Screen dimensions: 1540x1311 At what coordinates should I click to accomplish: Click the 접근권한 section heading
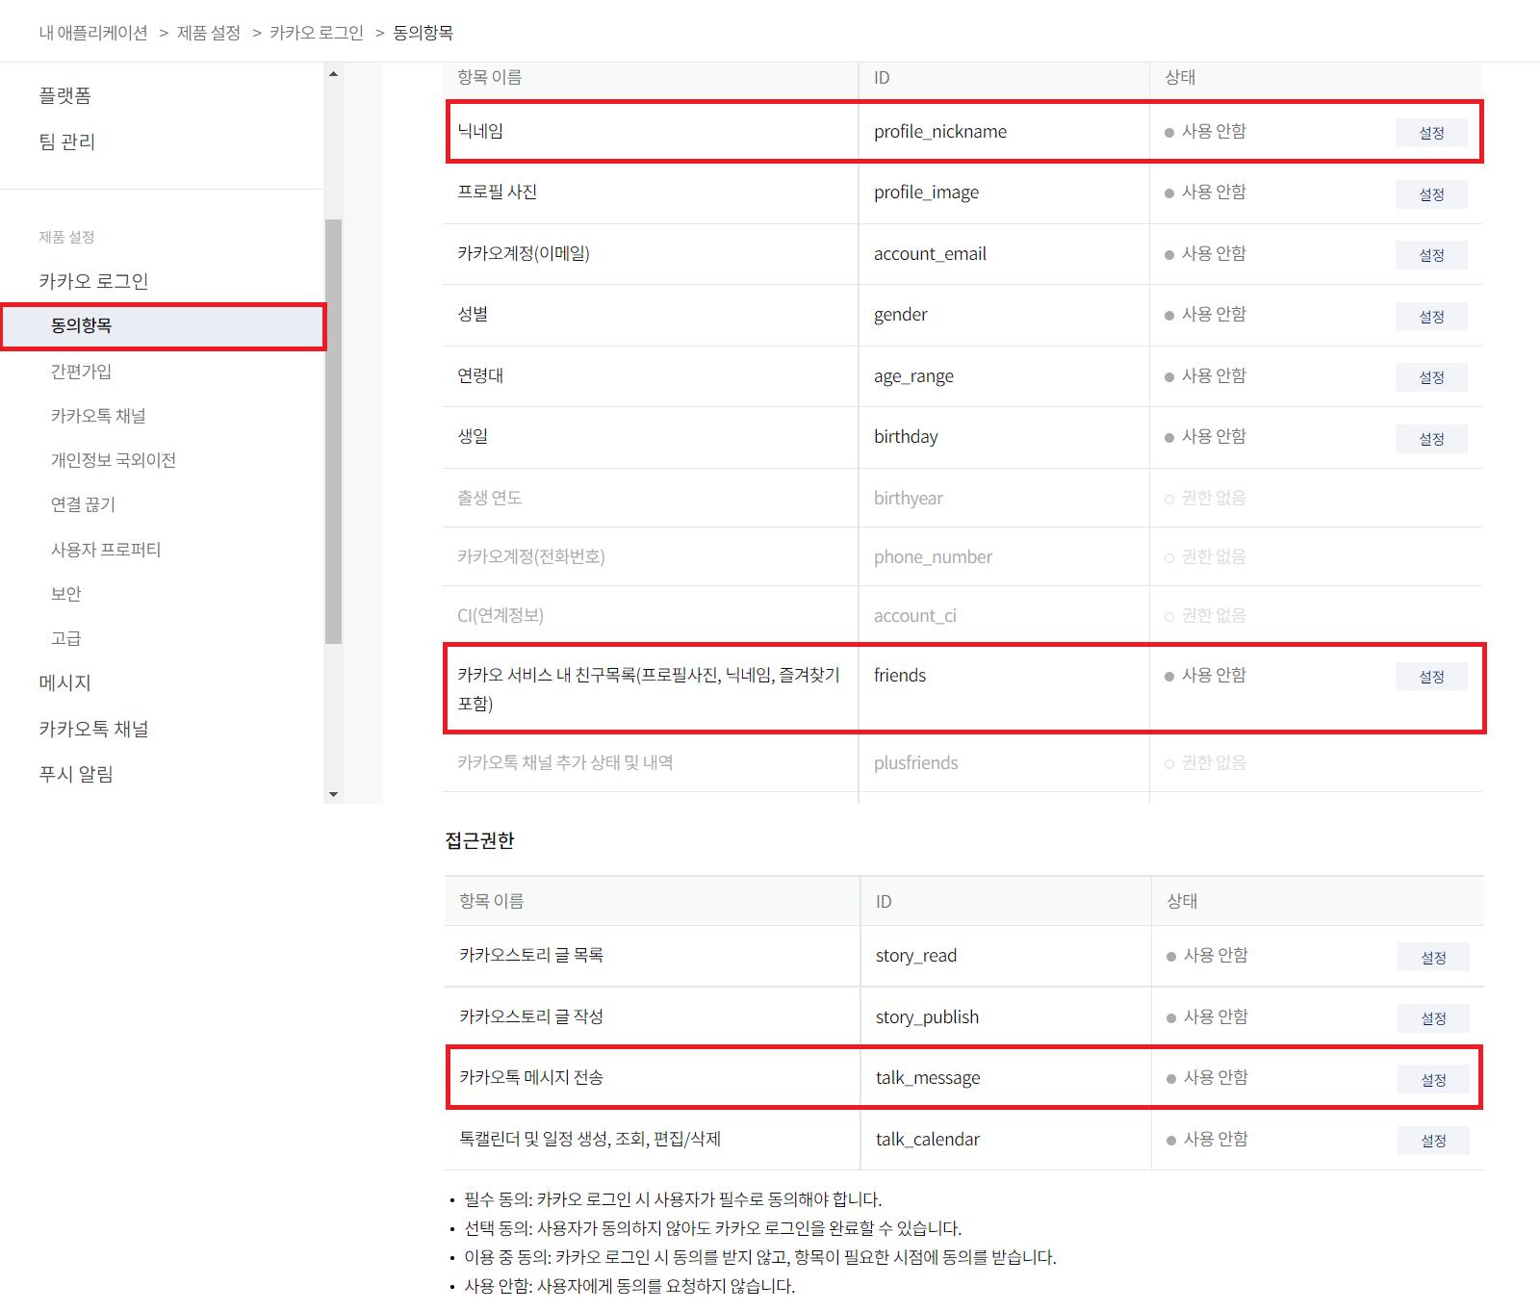click(x=479, y=840)
